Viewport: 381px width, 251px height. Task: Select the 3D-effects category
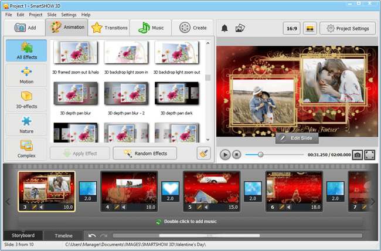pos(26,100)
